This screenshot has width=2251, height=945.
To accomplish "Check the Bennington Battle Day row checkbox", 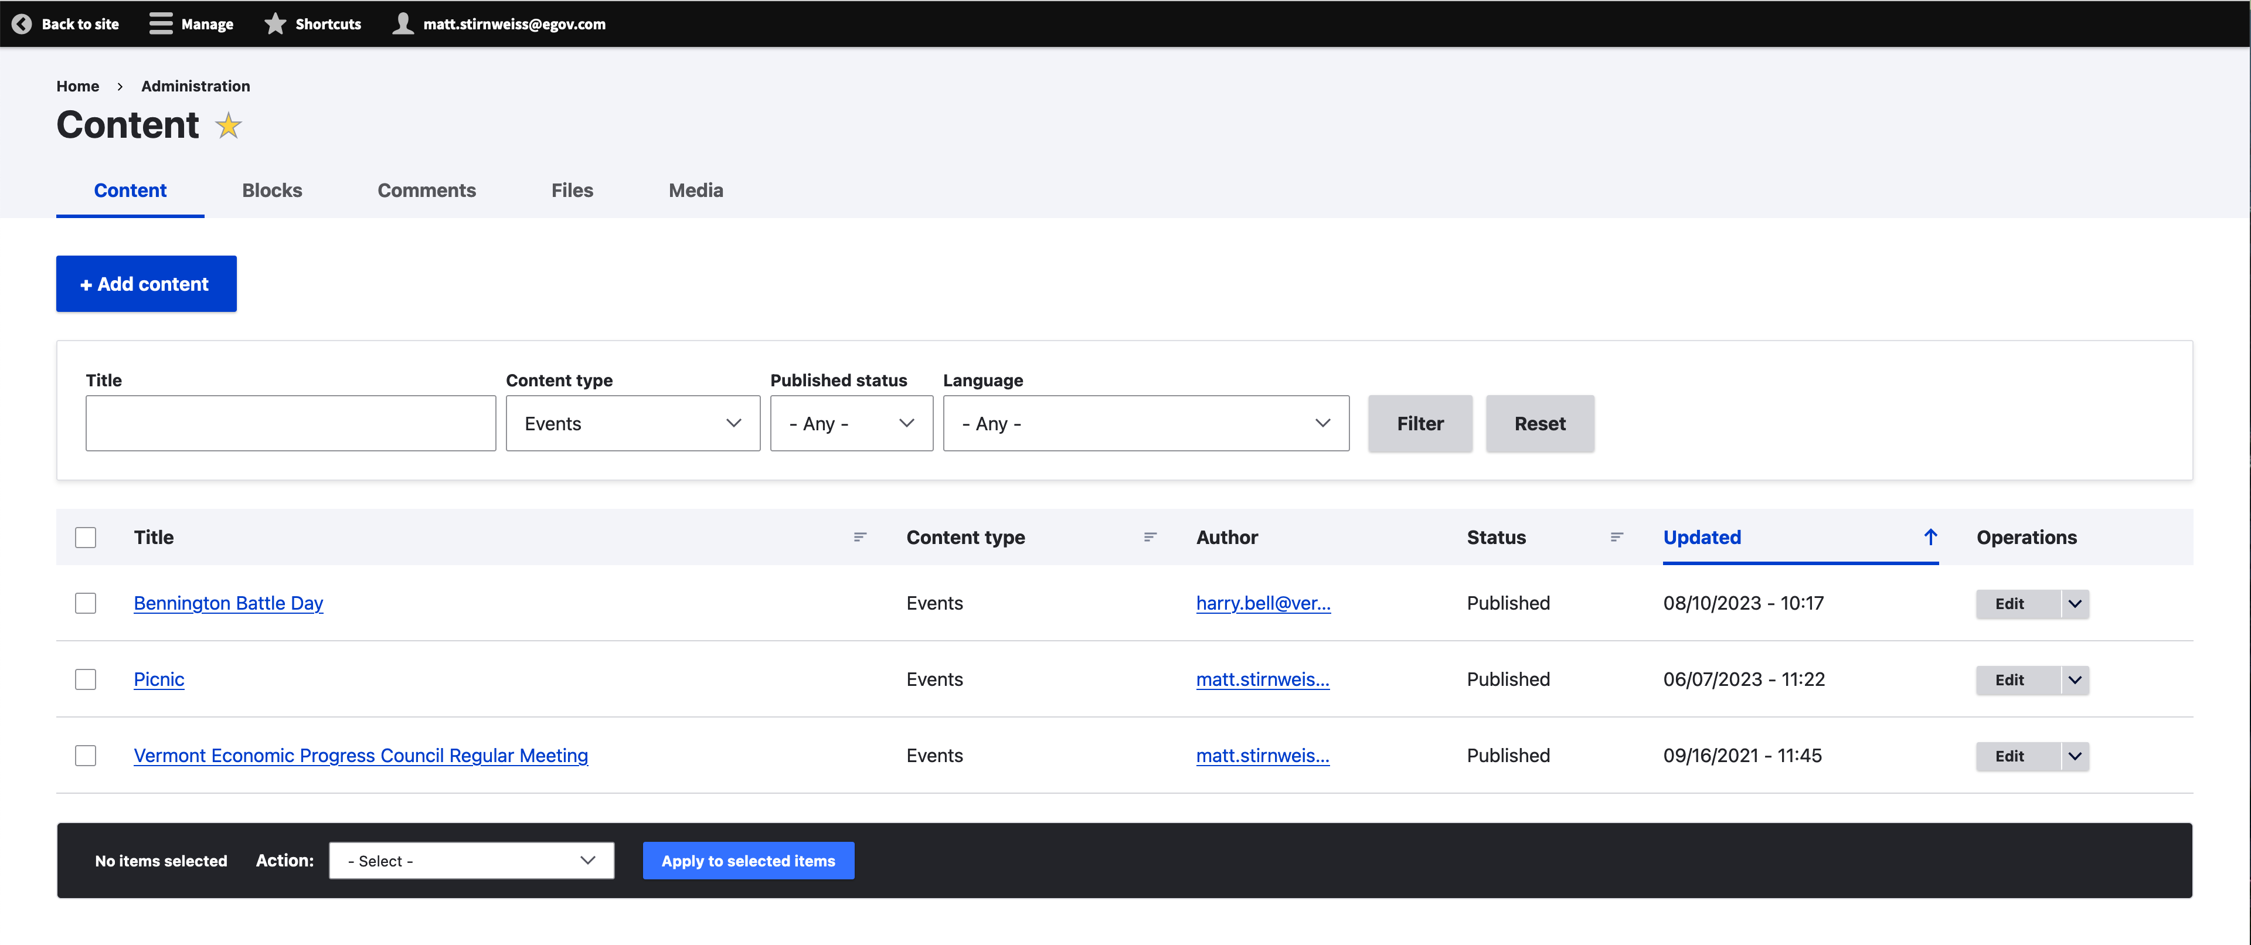I will [86, 603].
